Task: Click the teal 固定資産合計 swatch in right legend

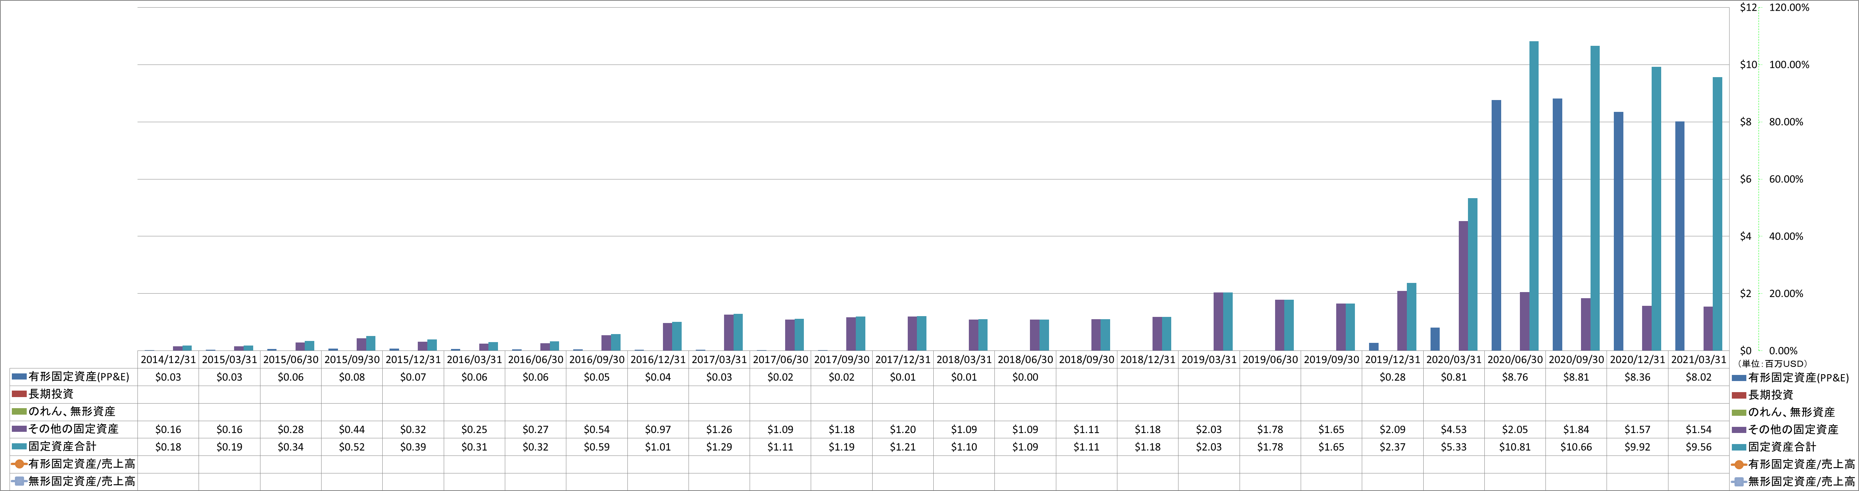Action: [x=1738, y=447]
